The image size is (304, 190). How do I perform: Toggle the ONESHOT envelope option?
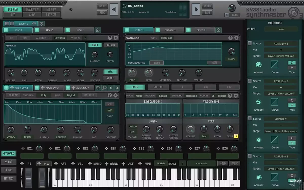(x=89, y=95)
